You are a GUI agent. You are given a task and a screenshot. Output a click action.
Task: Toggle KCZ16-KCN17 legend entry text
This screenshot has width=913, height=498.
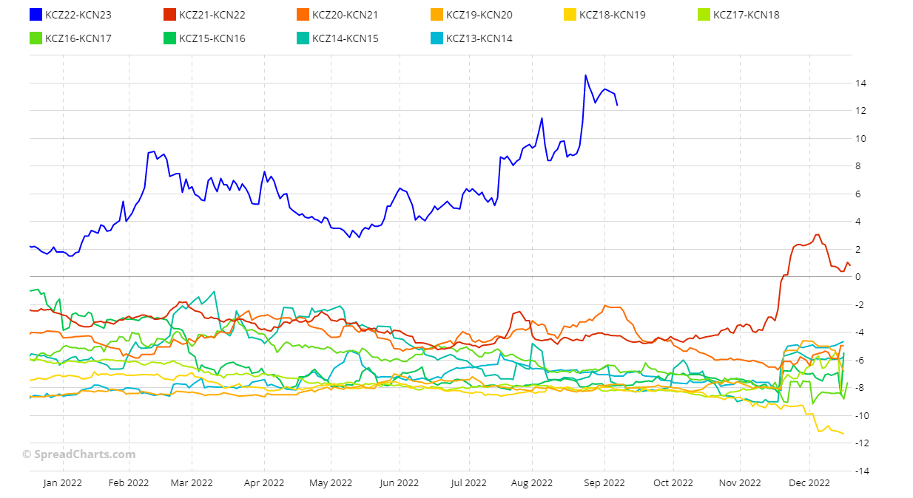78,38
